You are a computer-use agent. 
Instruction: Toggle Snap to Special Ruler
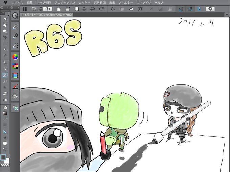(190, 9)
